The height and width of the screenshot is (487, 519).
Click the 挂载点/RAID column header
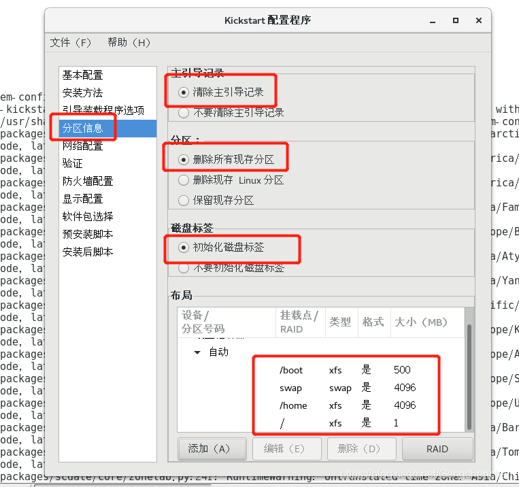[x=301, y=322]
